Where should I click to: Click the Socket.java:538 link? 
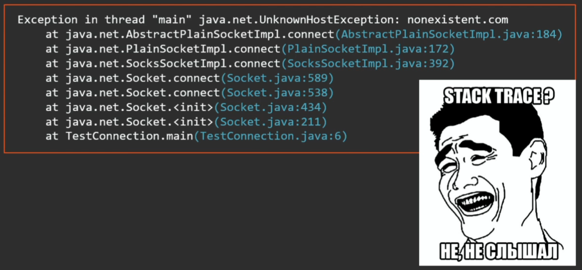277,93
